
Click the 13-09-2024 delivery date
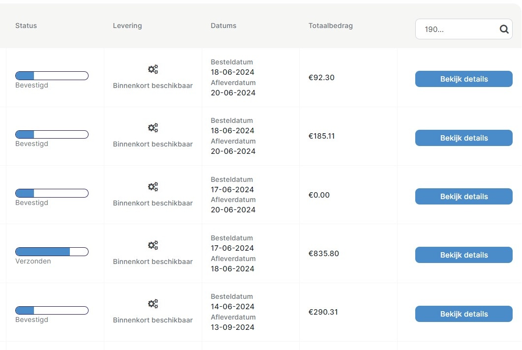click(233, 327)
